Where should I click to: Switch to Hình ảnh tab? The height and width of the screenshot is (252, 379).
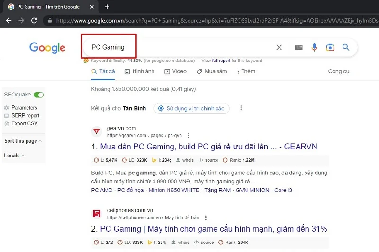coord(139,71)
